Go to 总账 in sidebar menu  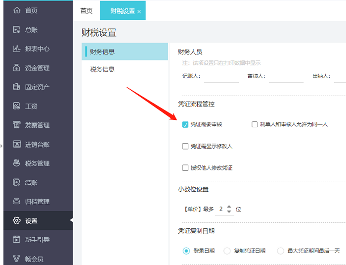tap(31, 30)
